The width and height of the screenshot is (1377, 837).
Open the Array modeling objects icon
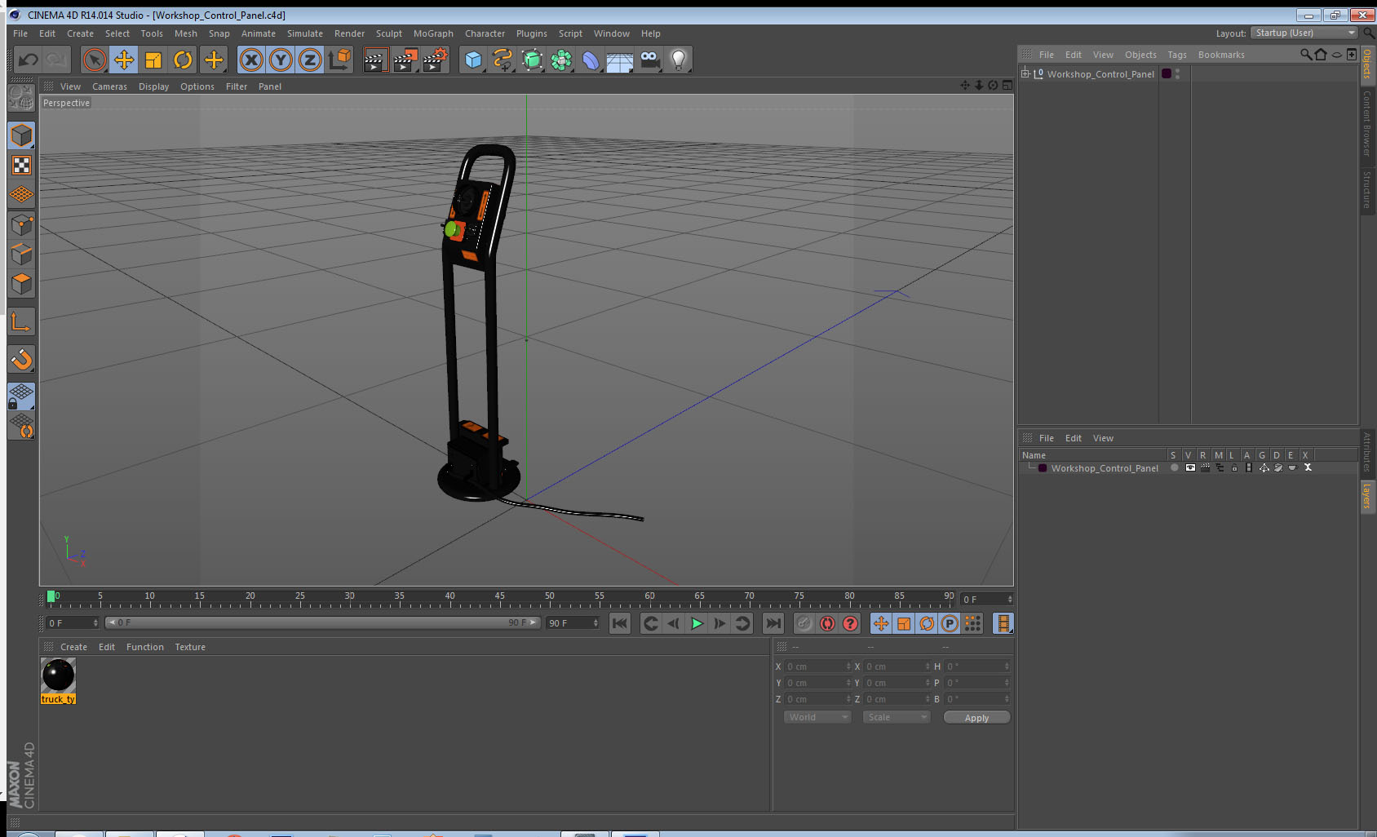[561, 60]
